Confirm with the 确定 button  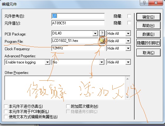(148, 17)
